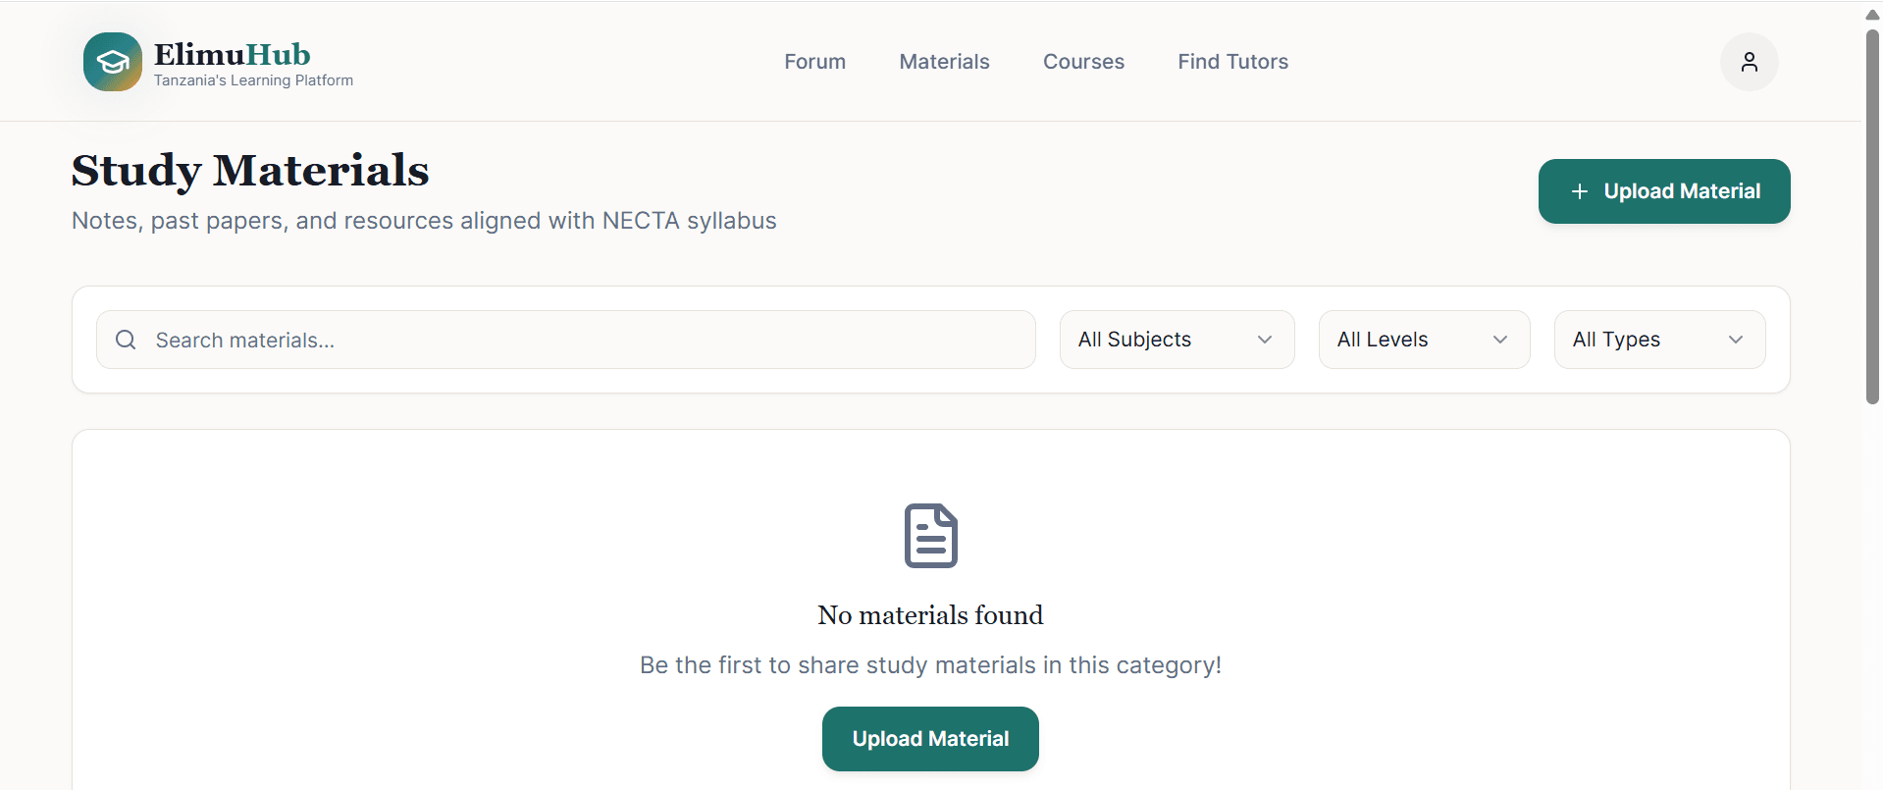
Task: Click the vertical scrollbar thumb
Action: point(1872,216)
